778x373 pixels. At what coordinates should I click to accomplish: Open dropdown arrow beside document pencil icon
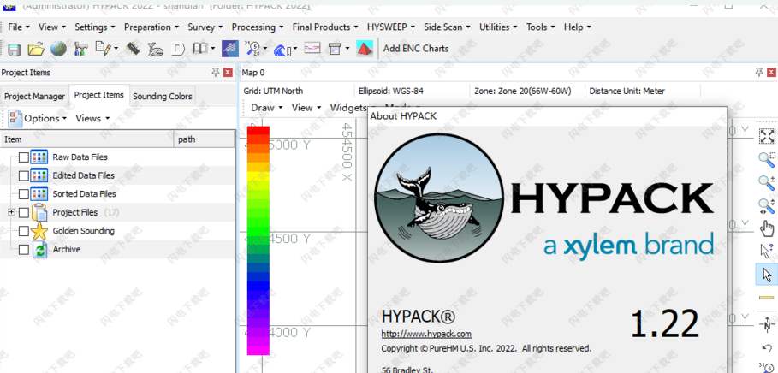tap(116, 49)
